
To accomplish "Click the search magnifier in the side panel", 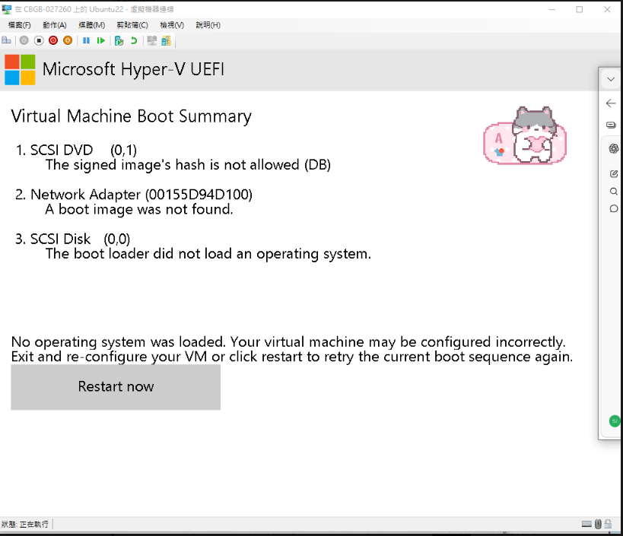I will point(613,192).
